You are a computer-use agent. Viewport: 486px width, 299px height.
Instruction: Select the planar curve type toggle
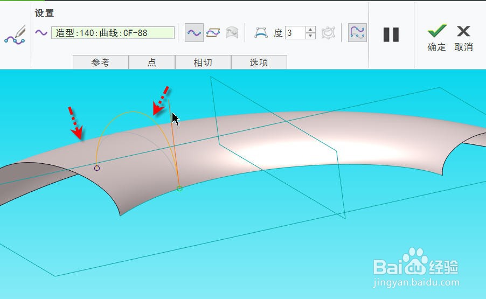[213, 32]
